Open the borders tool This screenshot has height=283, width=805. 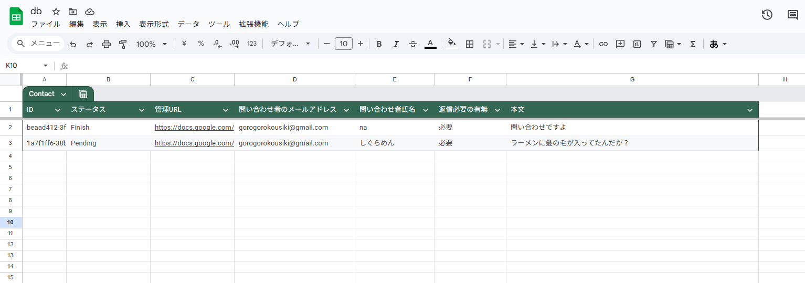tap(470, 44)
